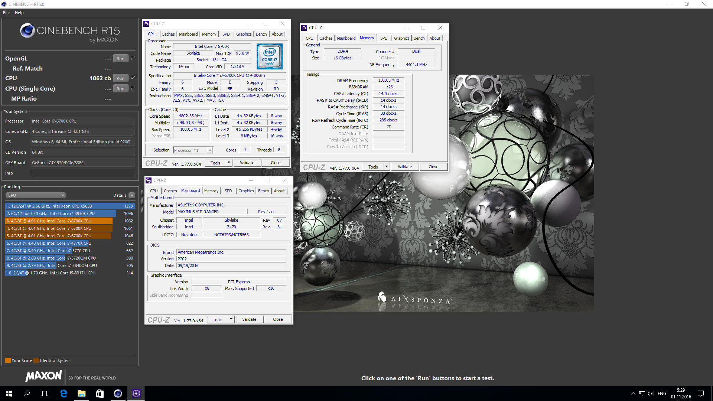Expand Tools dropdown arrow in CPU window
713x401 pixels.
coord(229,163)
